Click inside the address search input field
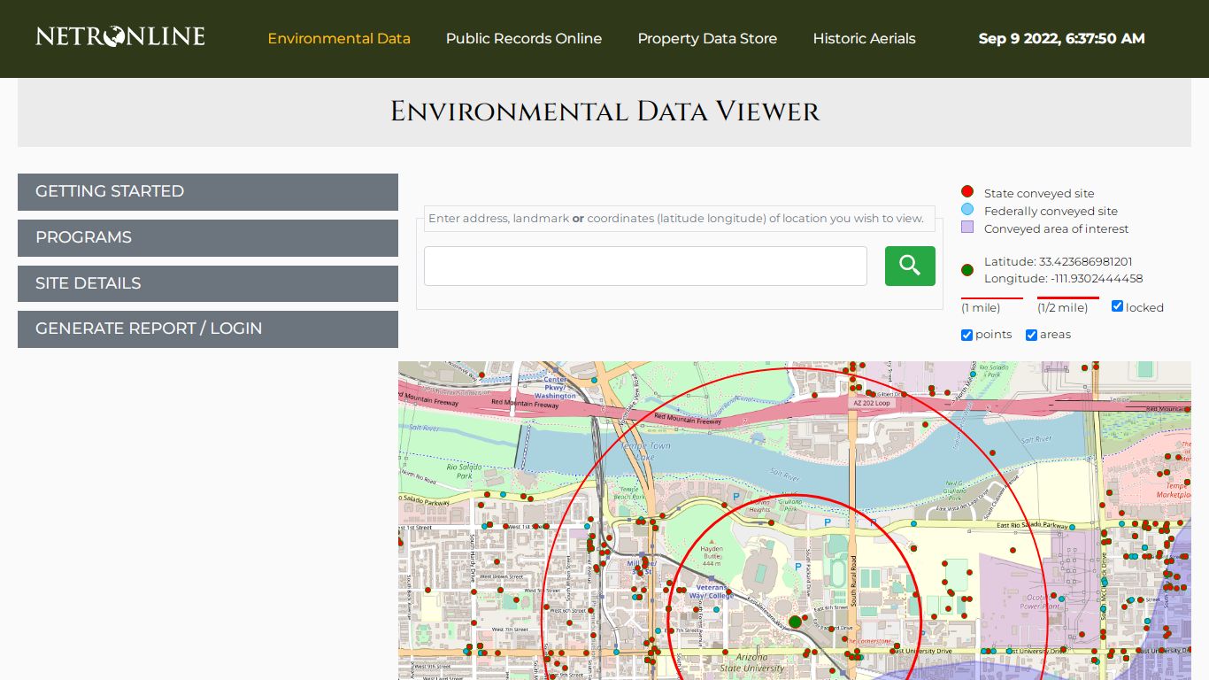 (x=645, y=266)
